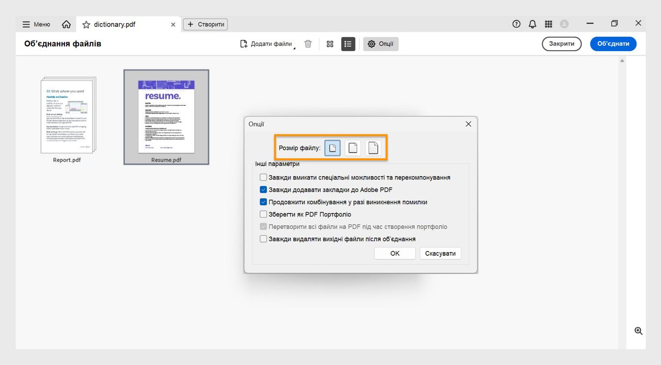The image size is (661, 365).
Task: Go to the Home icon
Action: coord(66,24)
